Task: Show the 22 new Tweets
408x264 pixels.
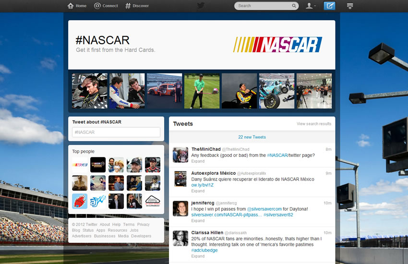Action: [x=252, y=137]
